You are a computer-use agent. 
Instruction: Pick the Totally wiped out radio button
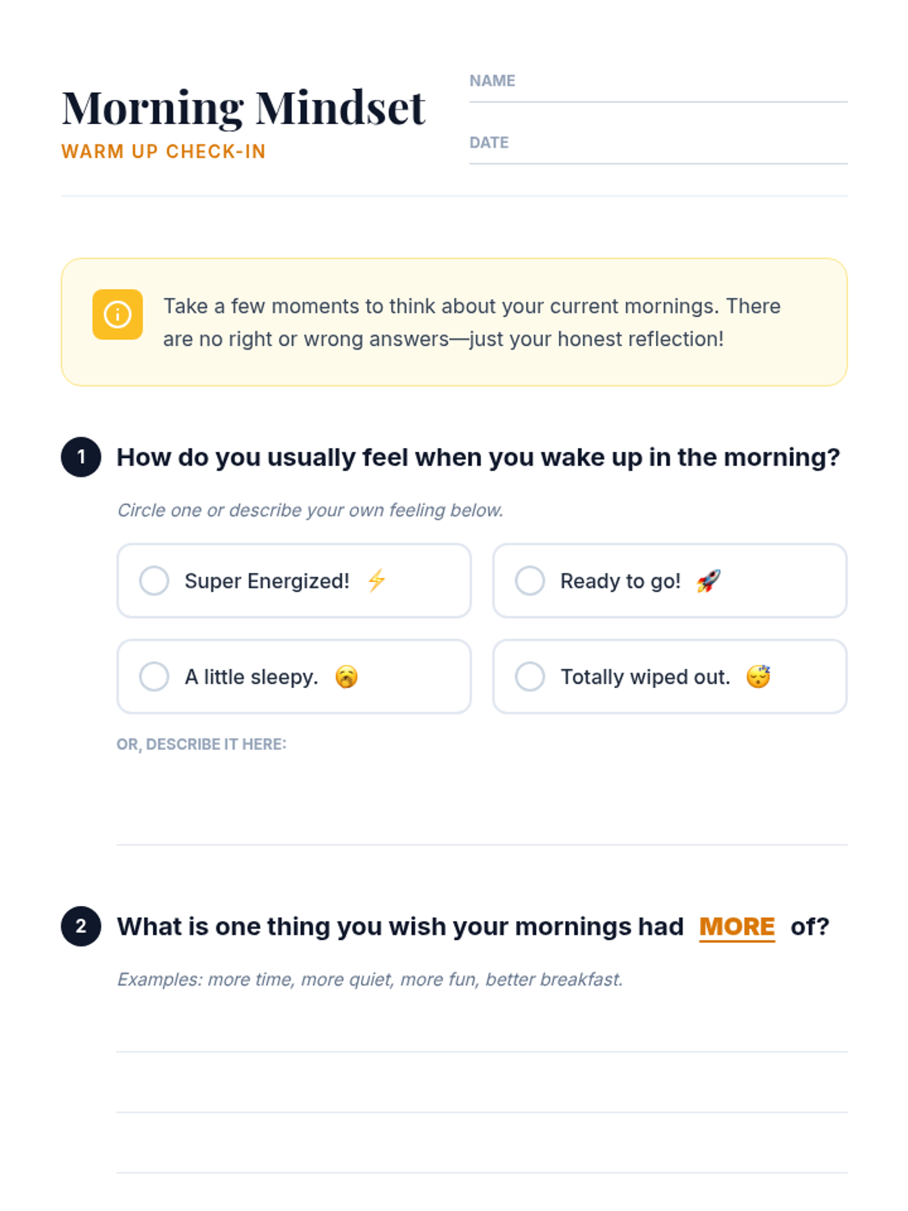click(x=530, y=677)
